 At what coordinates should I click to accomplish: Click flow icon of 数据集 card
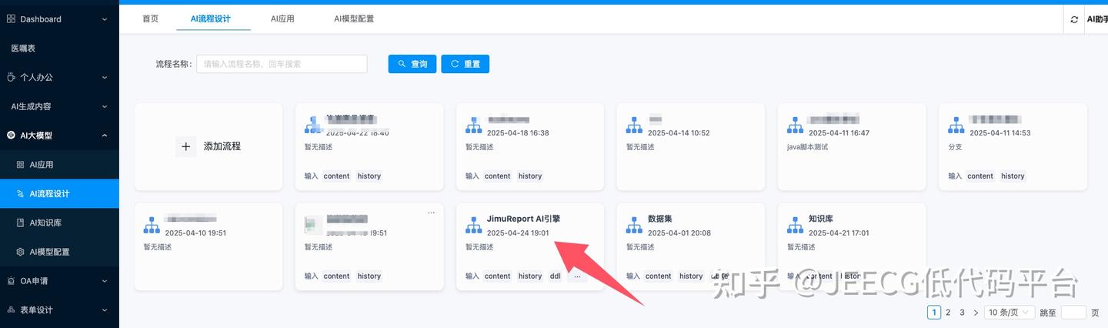point(634,226)
